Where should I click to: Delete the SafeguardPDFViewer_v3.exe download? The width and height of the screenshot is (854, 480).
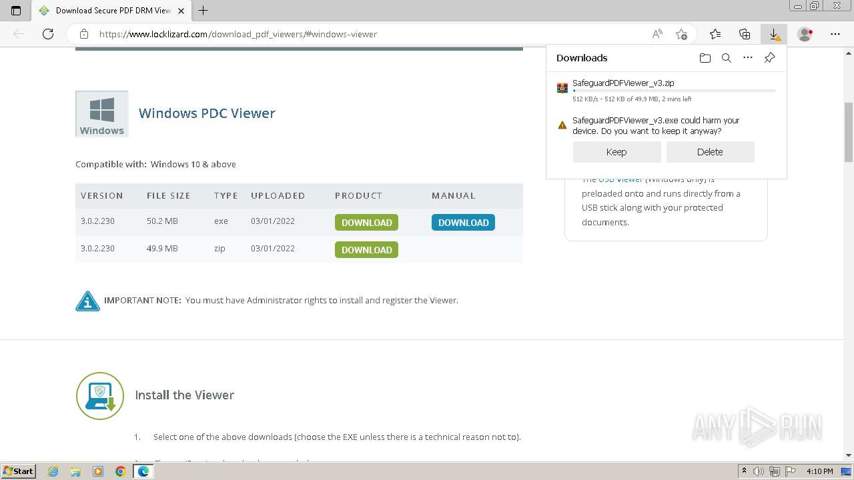pyautogui.click(x=710, y=152)
